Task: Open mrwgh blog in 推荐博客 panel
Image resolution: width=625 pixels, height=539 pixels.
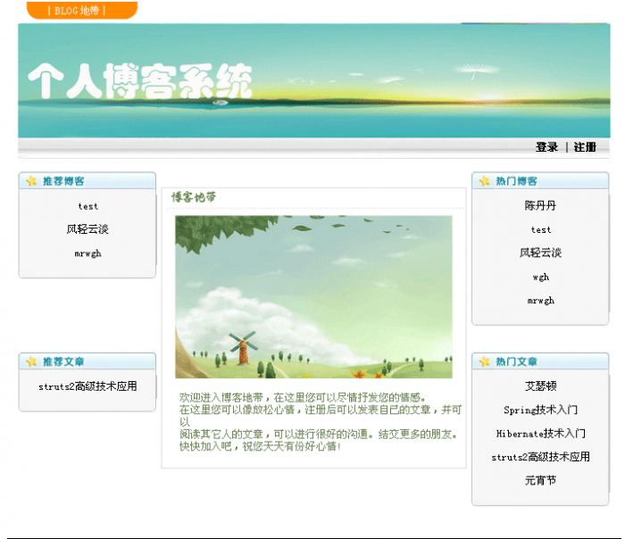Action: (87, 253)
